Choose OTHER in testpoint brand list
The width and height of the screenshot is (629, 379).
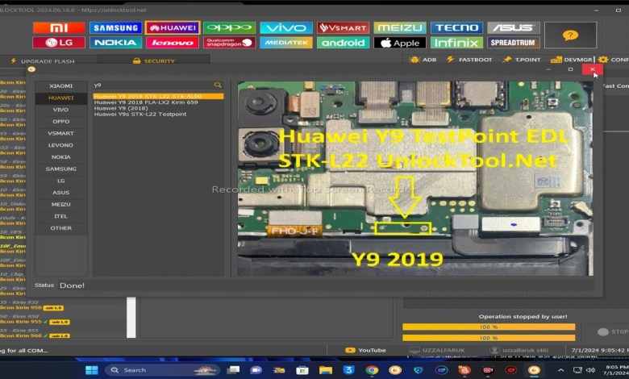(61, 228)
